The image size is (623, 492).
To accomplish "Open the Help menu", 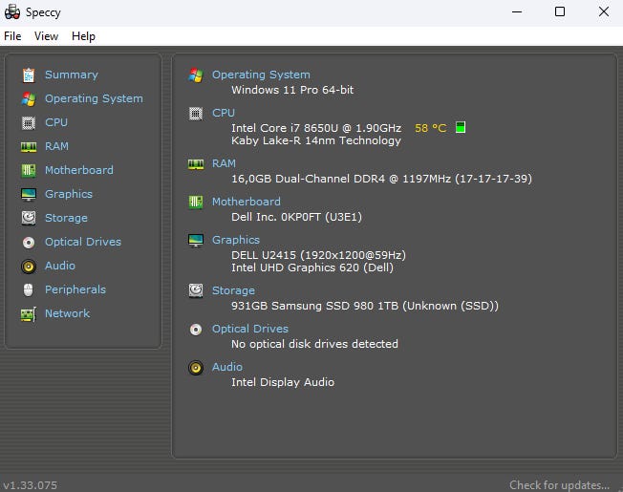I will tap(83, 36).
